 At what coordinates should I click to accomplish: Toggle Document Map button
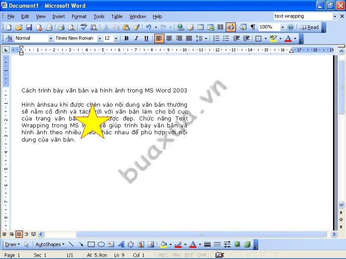(243, 27)
